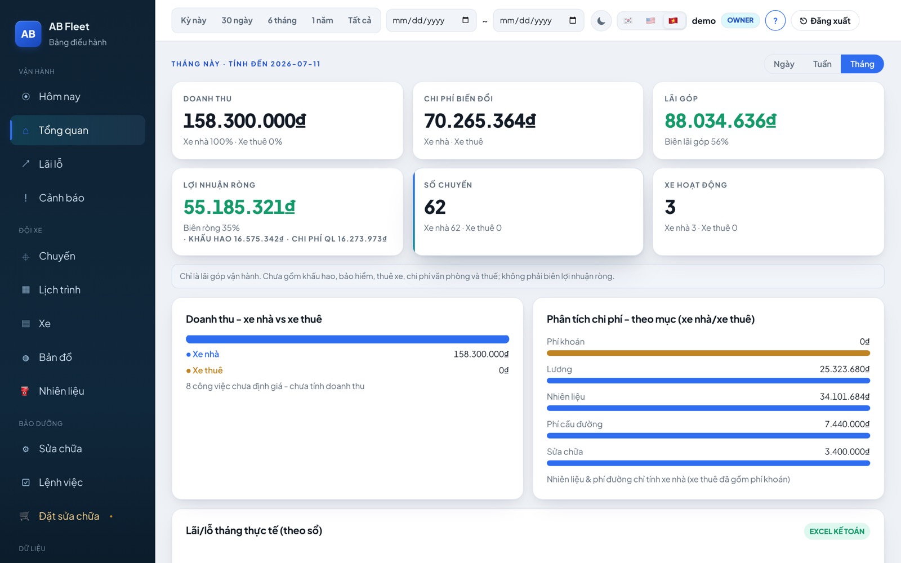Image resolution: width=901 pixels, height=563 pixels.
Task: Open Hôm nay in the sidebar
Action: pos(78,97)
